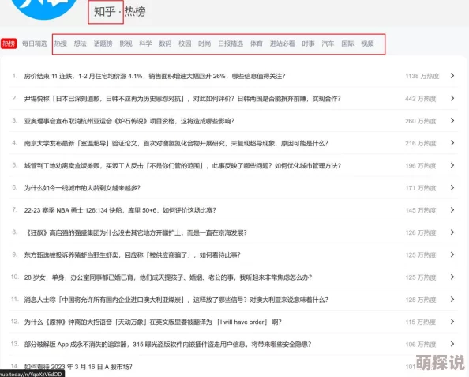This screenshot has width=469, height=377.
Task: Open chevron for 狂飙 高启强 item
Action: 452,232
